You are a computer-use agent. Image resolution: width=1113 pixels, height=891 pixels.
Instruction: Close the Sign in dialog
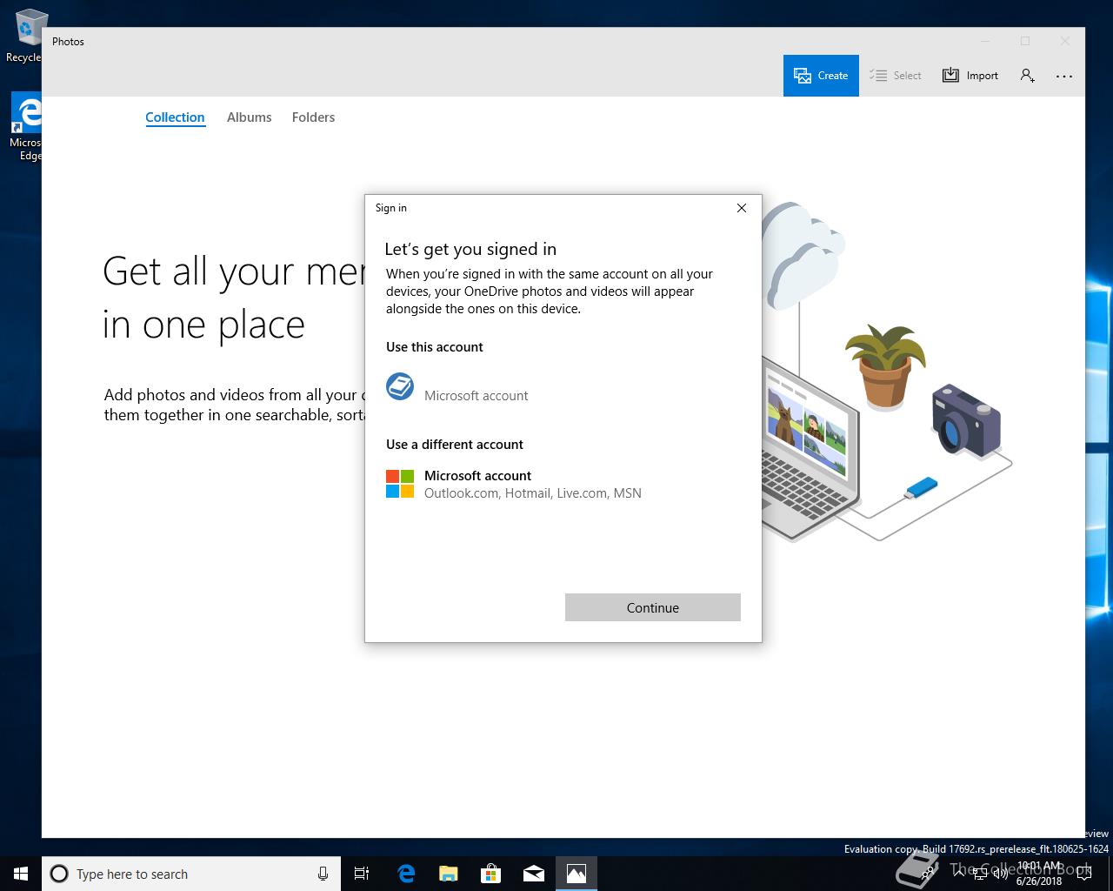pos(742,208)
